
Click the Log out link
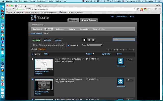click(x=131, y=16)
